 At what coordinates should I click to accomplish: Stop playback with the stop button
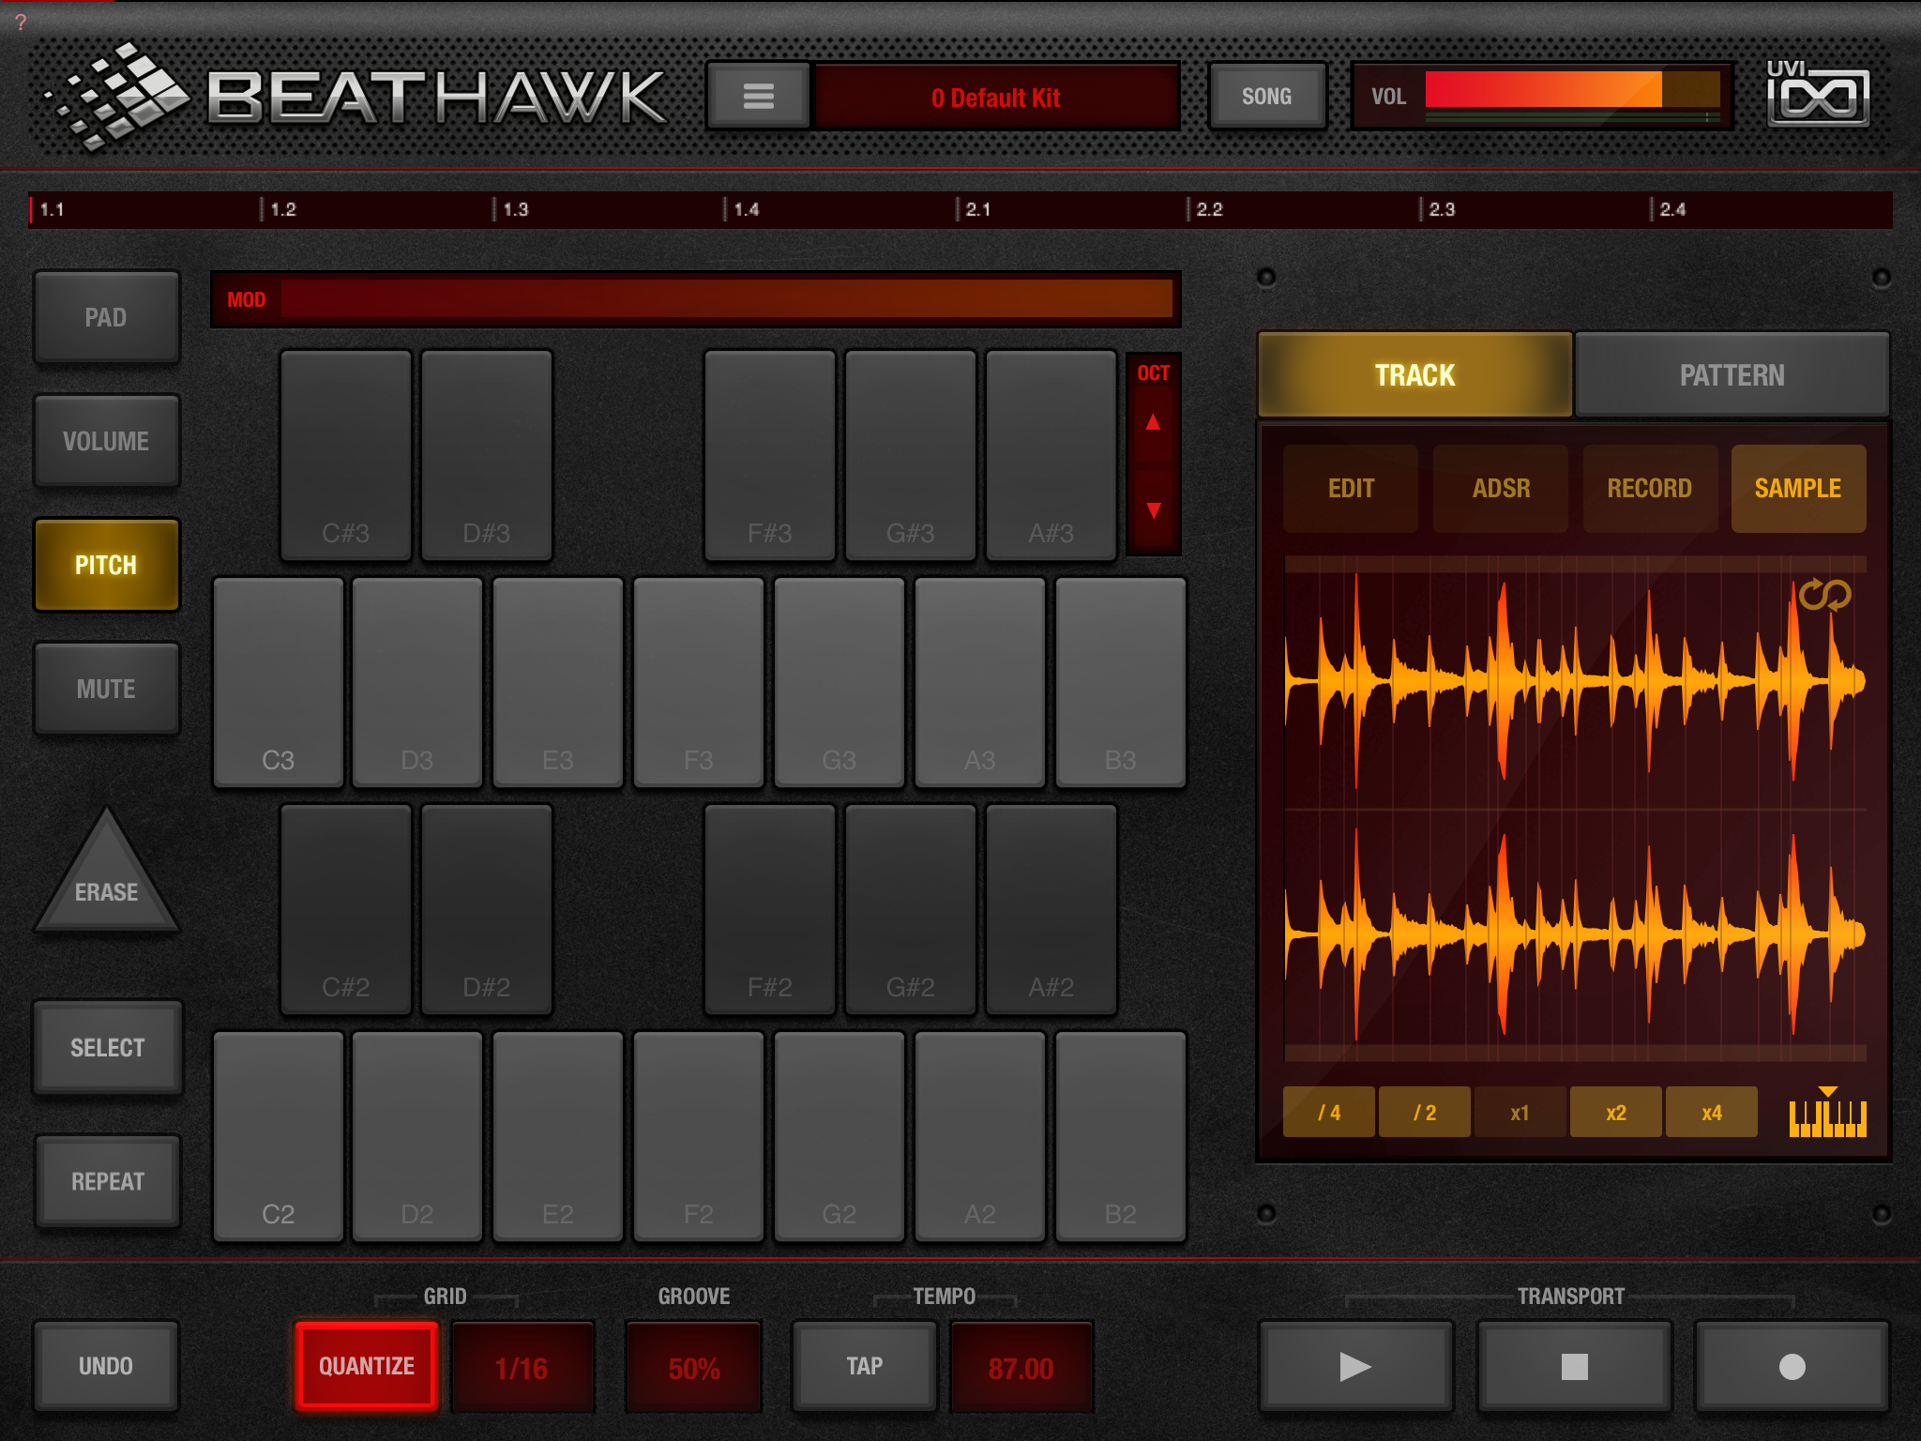point(1574,1366)
